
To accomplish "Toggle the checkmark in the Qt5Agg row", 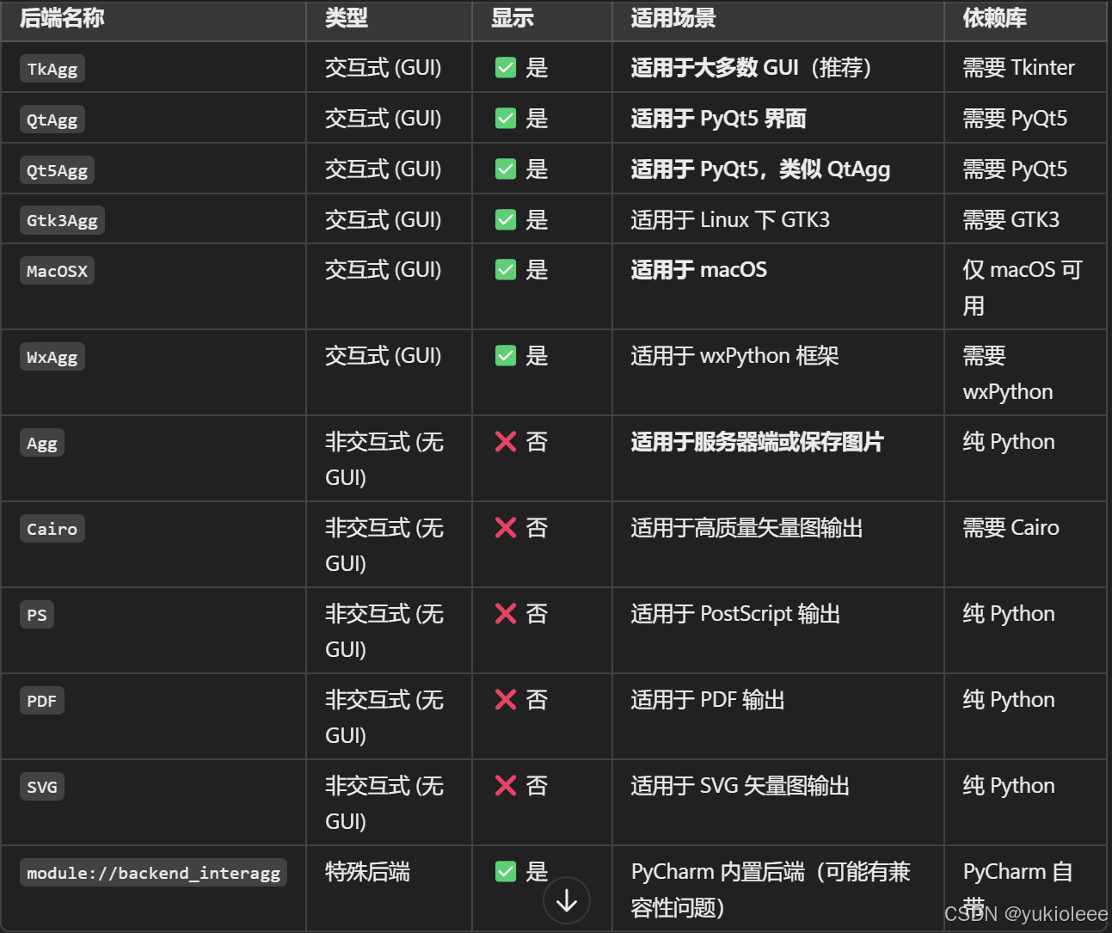I will pyautogui.click(x=506, y=169).
